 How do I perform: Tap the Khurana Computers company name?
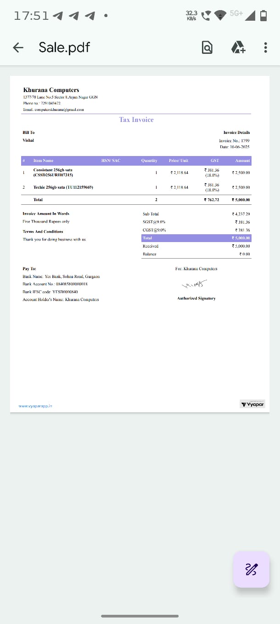51,90
